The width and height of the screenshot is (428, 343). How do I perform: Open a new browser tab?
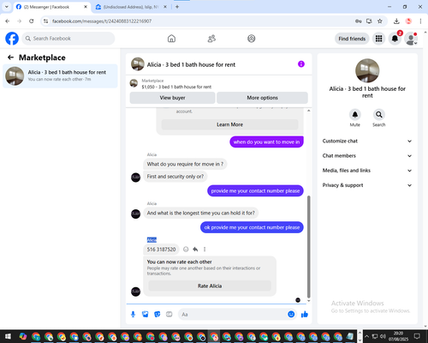[177, 7]
